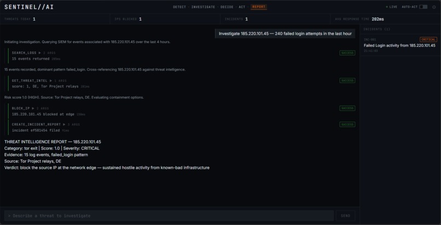Click the CRITICAL badge on INC-001

428,39
